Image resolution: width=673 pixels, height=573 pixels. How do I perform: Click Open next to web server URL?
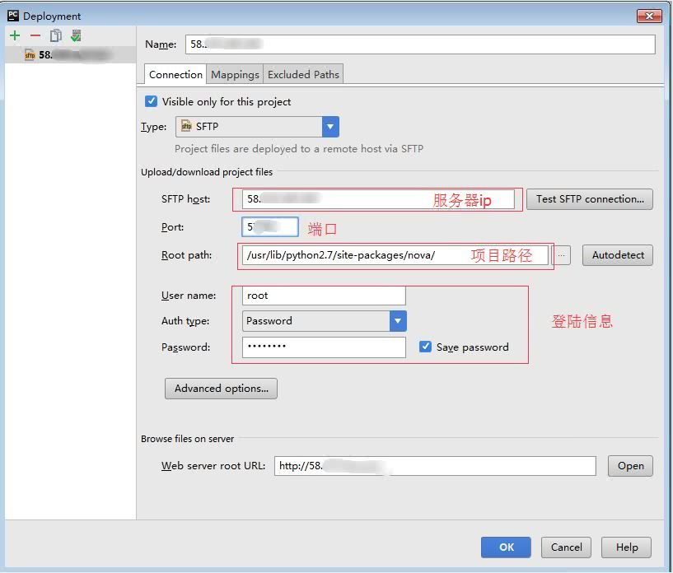click(630, 466)
